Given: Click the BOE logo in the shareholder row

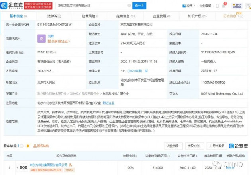Looking at the screenshot, I should (x=24, y=167).
